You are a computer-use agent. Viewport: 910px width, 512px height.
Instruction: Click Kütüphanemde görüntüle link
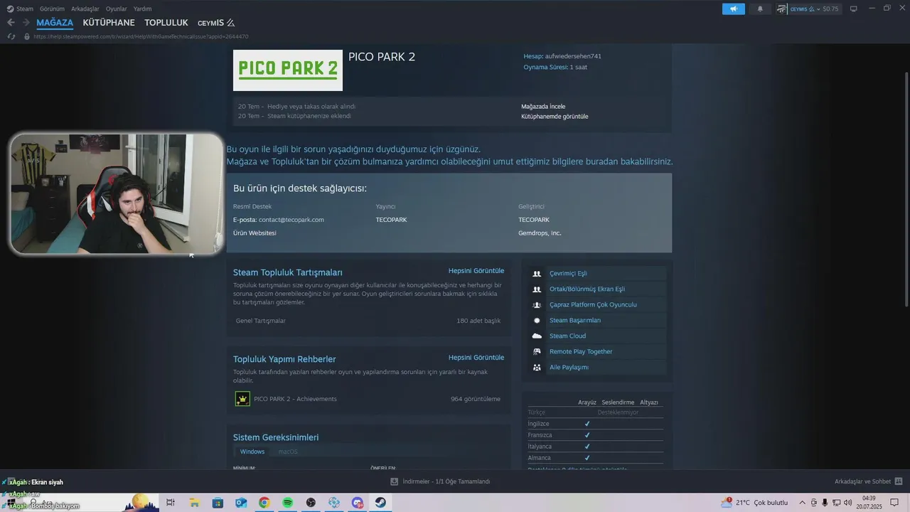point(555,117)
